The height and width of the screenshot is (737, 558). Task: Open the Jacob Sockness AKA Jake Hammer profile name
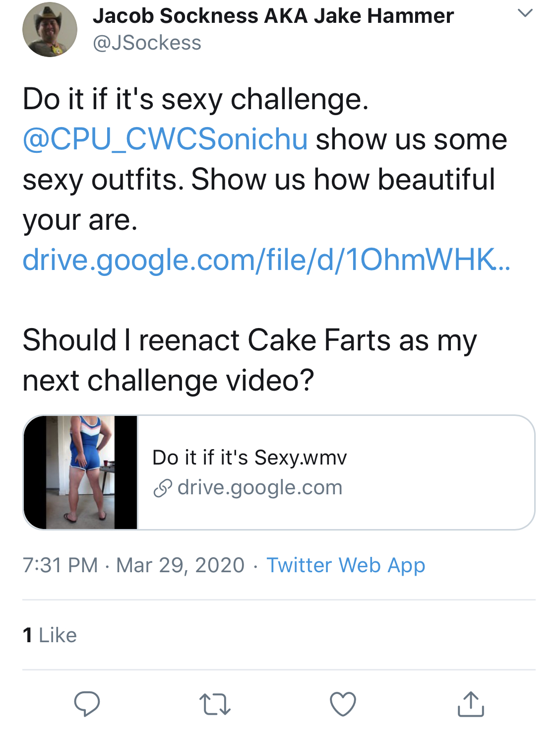point(273,16)
